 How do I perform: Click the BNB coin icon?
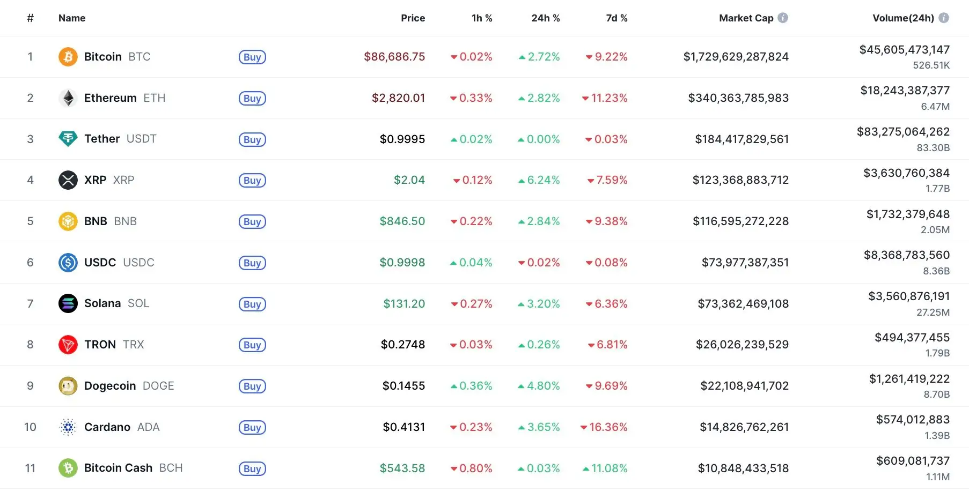[x=68, y=221]
